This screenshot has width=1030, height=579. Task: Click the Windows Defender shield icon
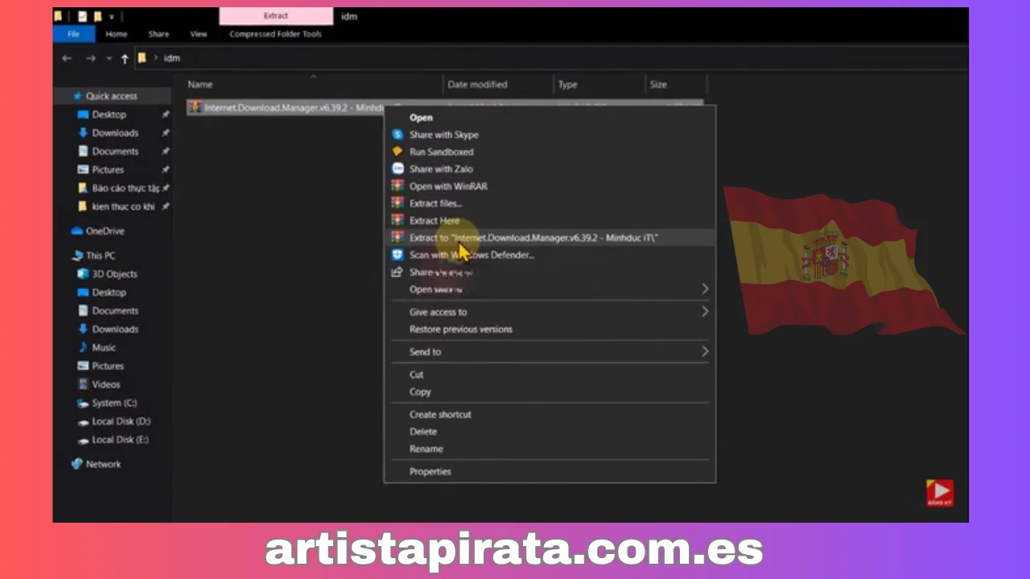(x=397, y=254)
